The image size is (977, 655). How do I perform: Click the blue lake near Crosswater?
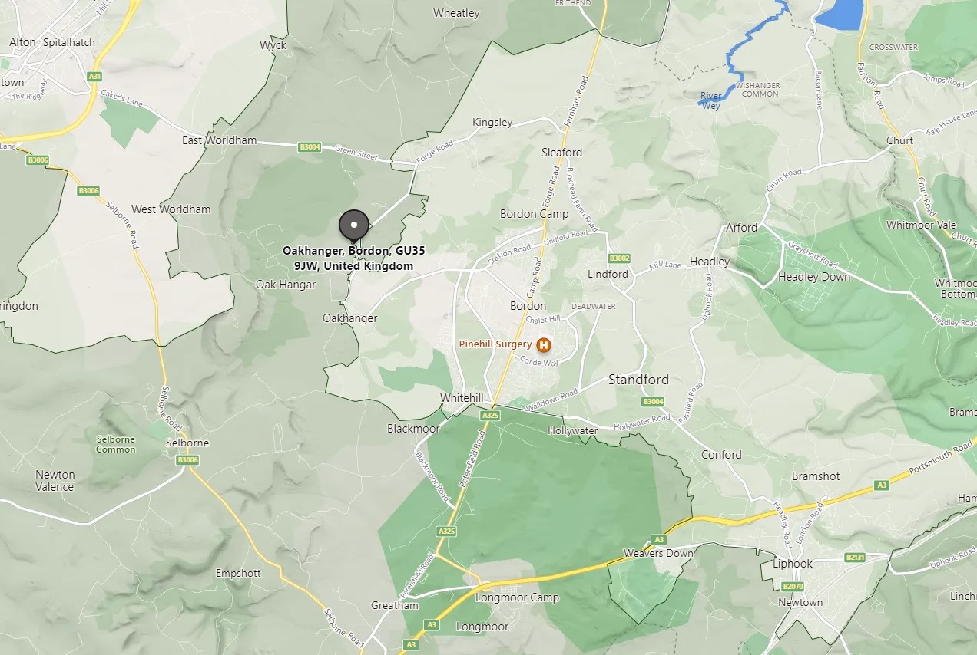(839, 14)
